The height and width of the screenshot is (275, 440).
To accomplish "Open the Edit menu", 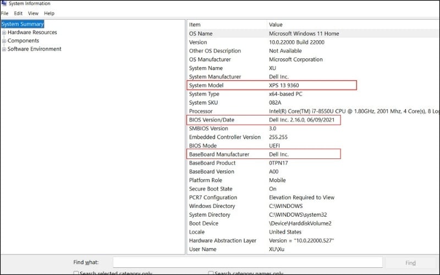I will (18, 13).
